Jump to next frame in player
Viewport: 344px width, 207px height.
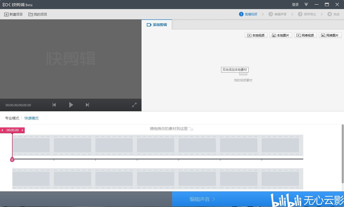point(87,105)
